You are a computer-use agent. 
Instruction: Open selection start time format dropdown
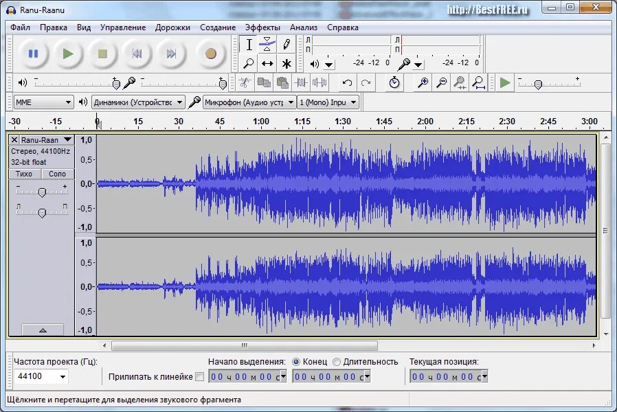283,376
